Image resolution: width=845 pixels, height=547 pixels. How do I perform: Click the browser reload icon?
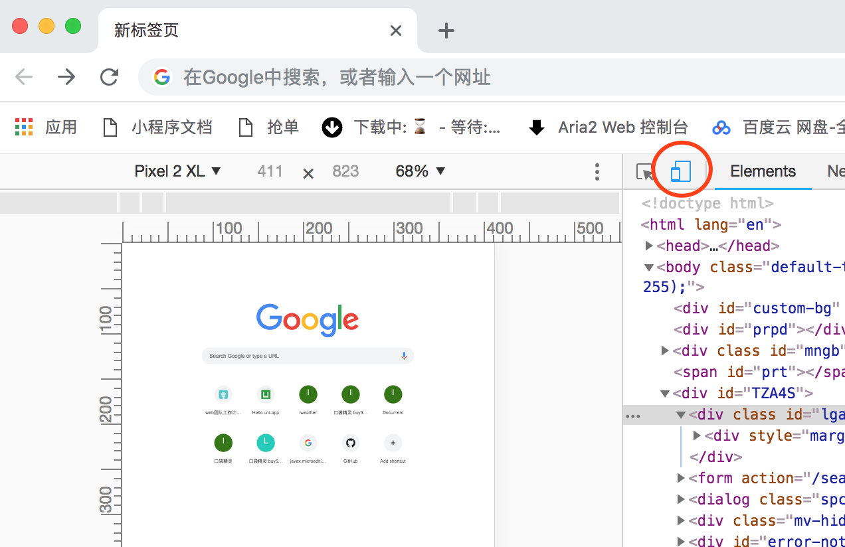click(x=109, y=77)
